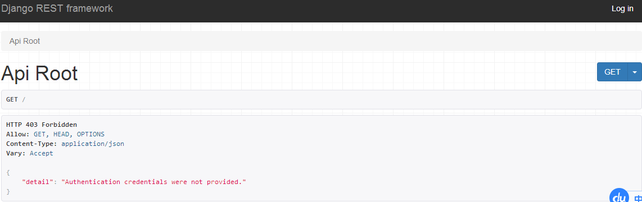Click the 'GET /' request line

(x=16, y=99)
